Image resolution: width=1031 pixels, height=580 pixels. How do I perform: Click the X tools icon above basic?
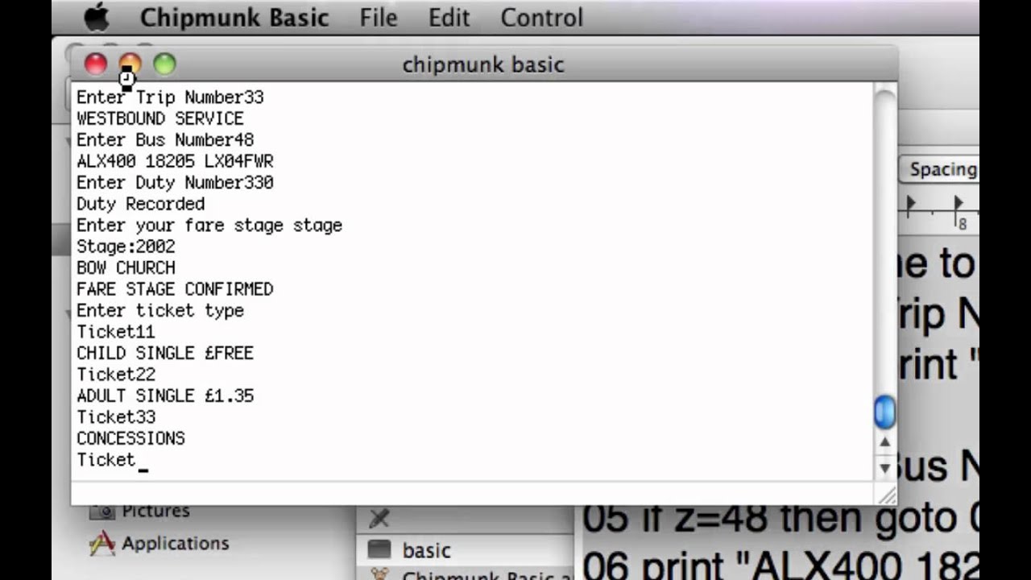tap(379, 518)
